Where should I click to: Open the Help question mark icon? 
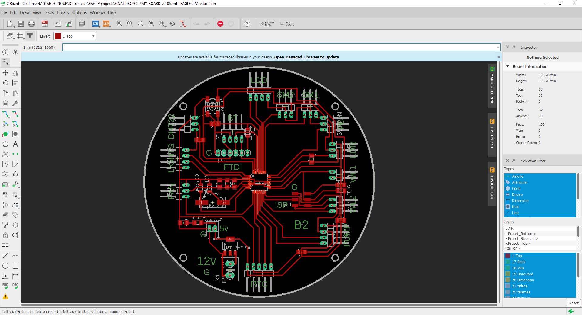247,24
